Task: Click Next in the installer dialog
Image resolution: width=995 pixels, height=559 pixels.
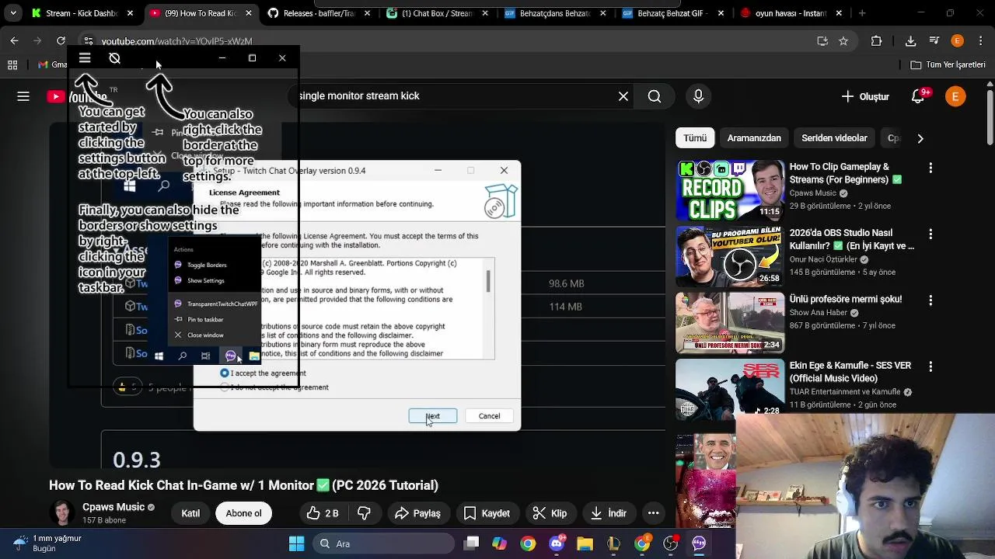Action: 433,416
